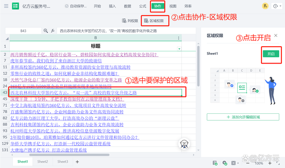Click the sheet protection status icon

tap(215, 163)
